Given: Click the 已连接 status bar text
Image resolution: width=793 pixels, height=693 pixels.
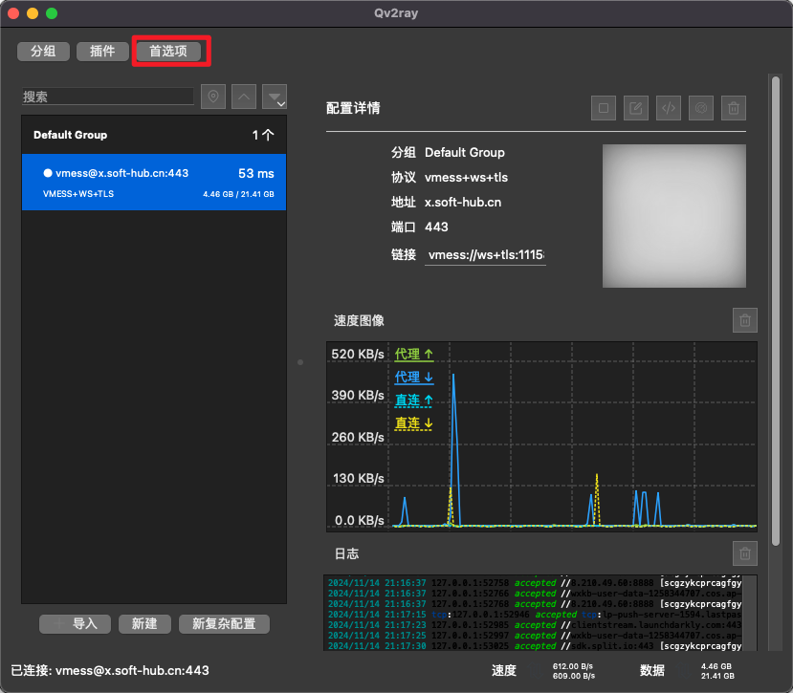Looking at the screenshot, I should pyautogui.click(x=110, y=671).
